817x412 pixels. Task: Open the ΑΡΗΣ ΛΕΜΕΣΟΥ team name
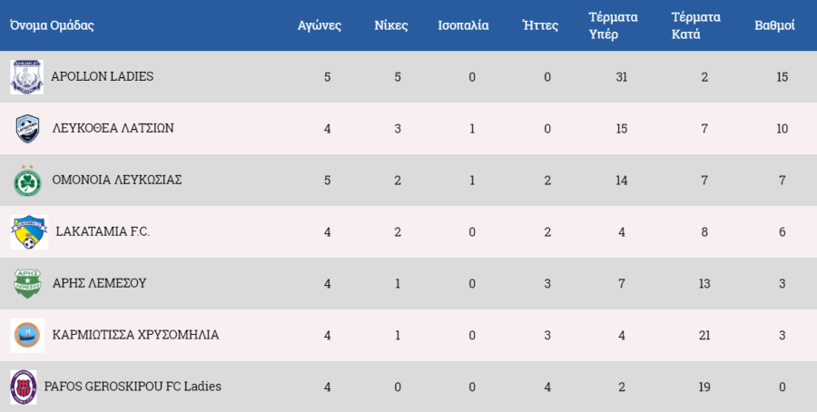click(x=100, y=283)
